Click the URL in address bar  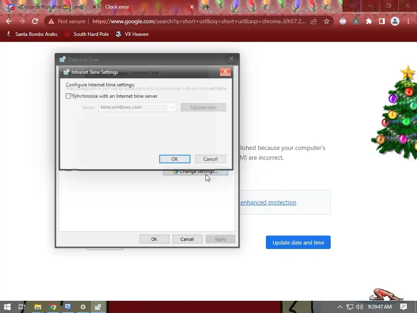(199, 21)
